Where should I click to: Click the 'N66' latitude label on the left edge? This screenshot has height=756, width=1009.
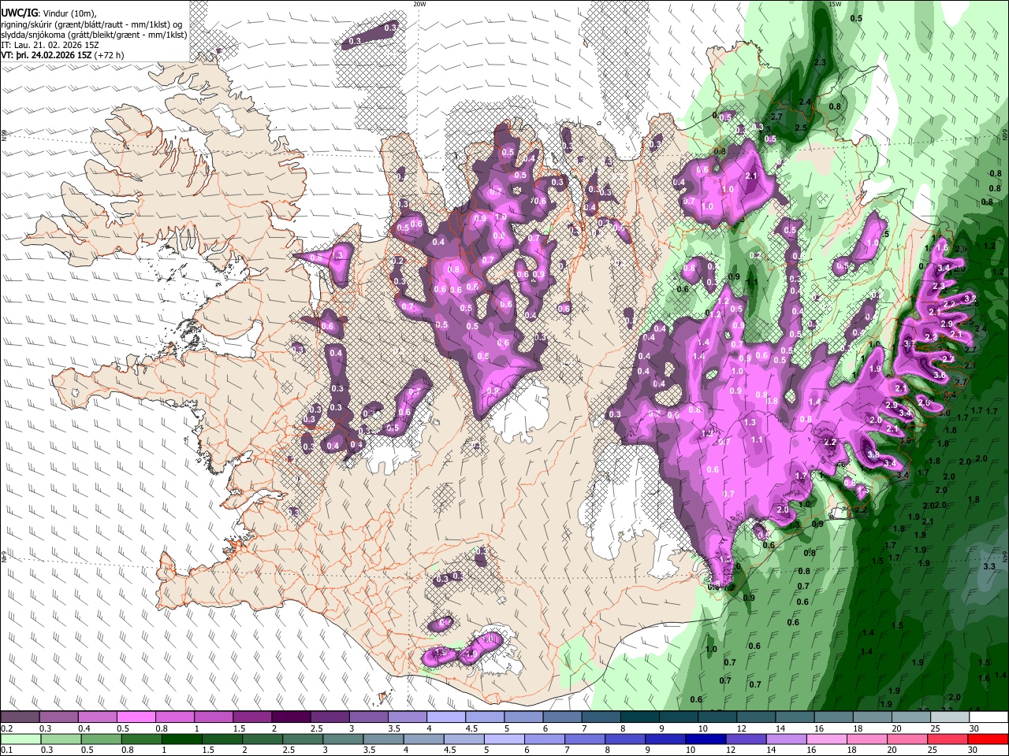point(4,135)
